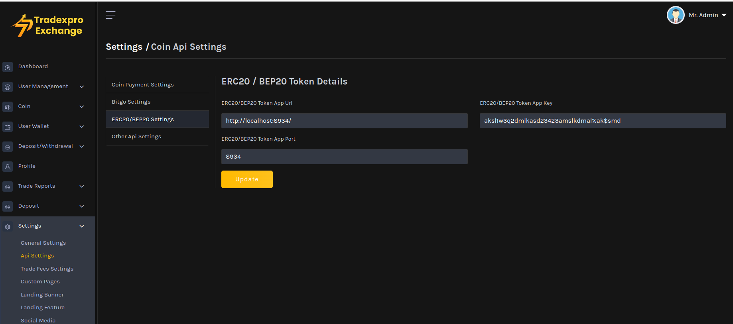
Task: Switch to Bitgo Settings tab
Action: pos(131,102)
